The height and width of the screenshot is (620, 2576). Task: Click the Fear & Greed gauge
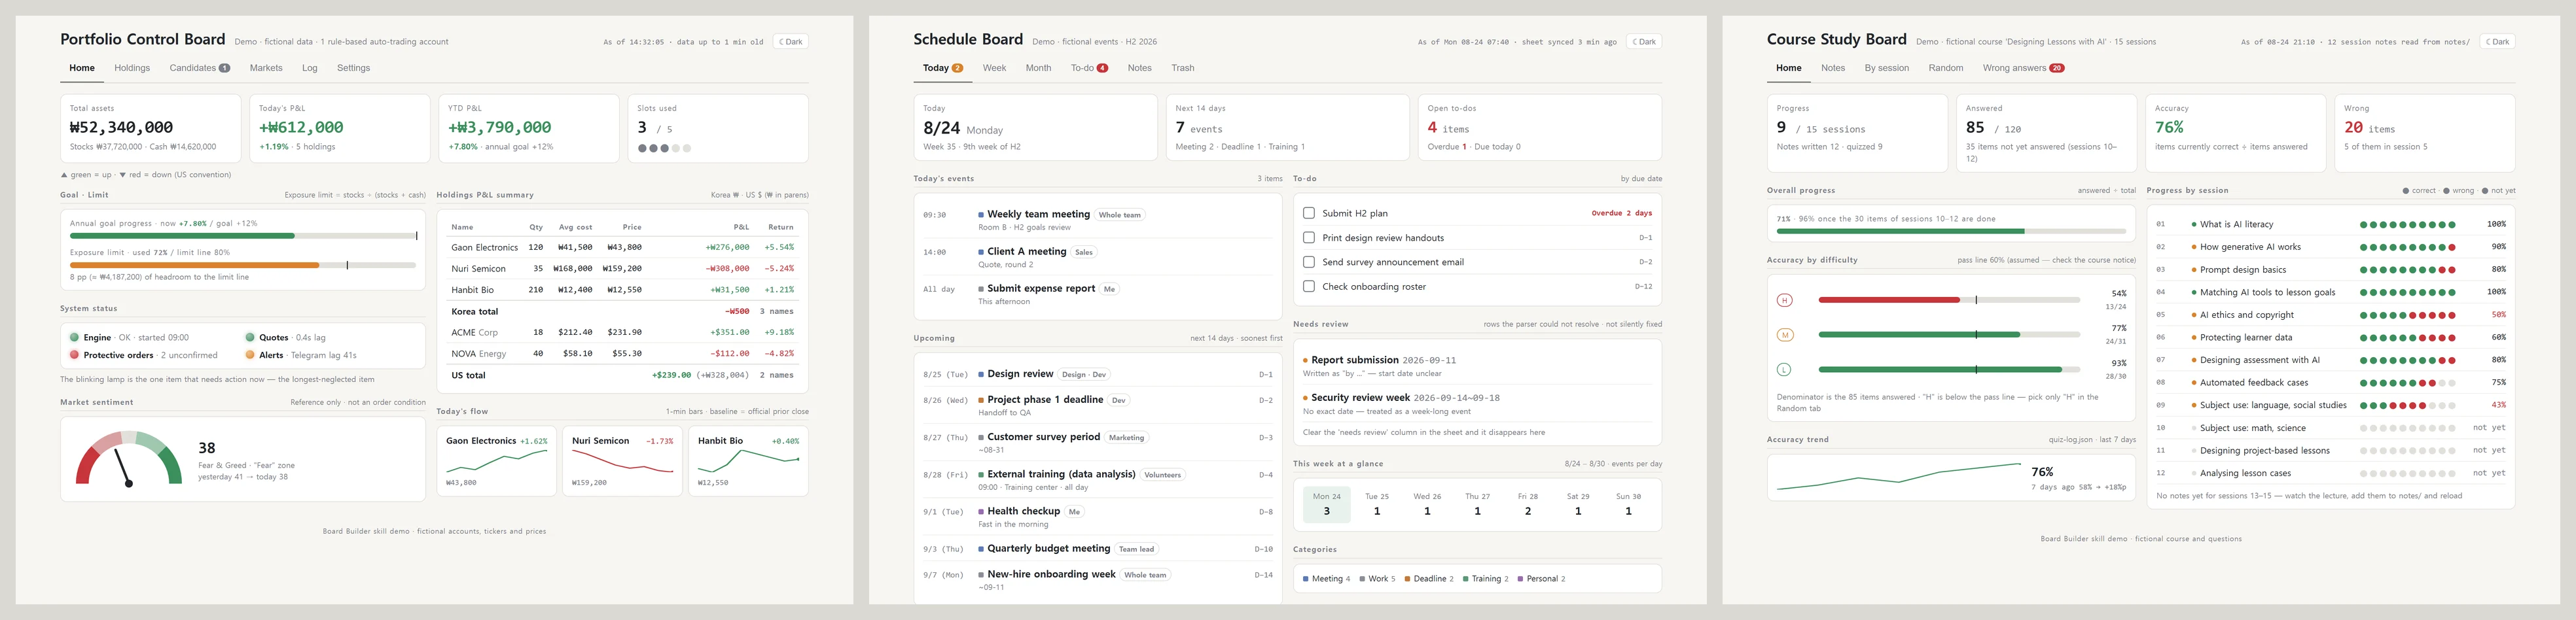pos(129,459)
